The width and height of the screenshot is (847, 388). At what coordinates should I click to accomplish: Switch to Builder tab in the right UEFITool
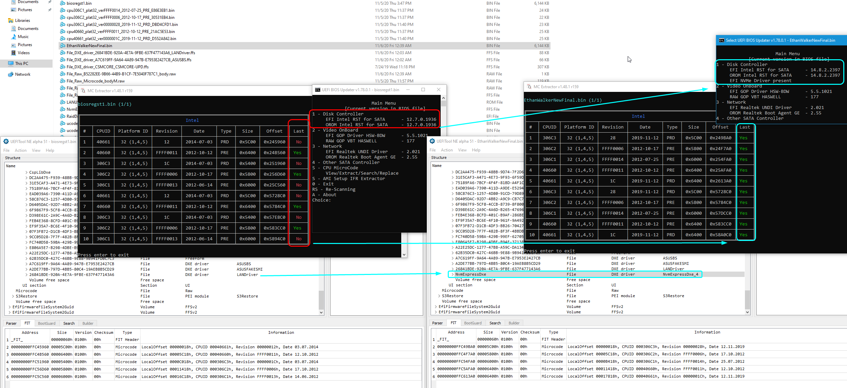click(514, 323)
